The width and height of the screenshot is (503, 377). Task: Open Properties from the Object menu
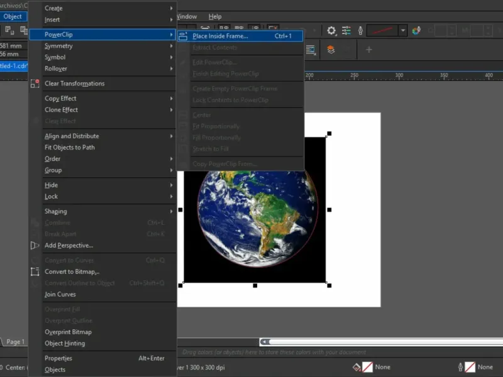coord(58,358)
